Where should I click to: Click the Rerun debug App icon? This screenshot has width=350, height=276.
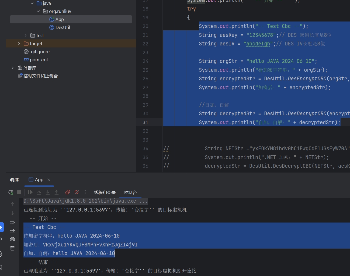11,192
